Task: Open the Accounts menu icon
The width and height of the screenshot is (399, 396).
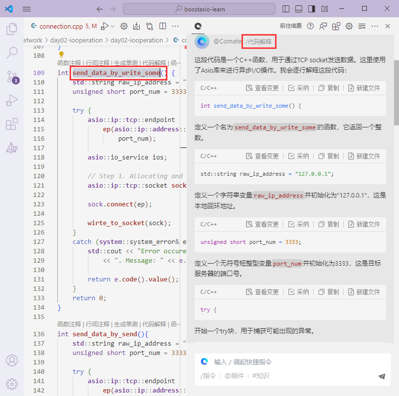Action: coord(12,360)
